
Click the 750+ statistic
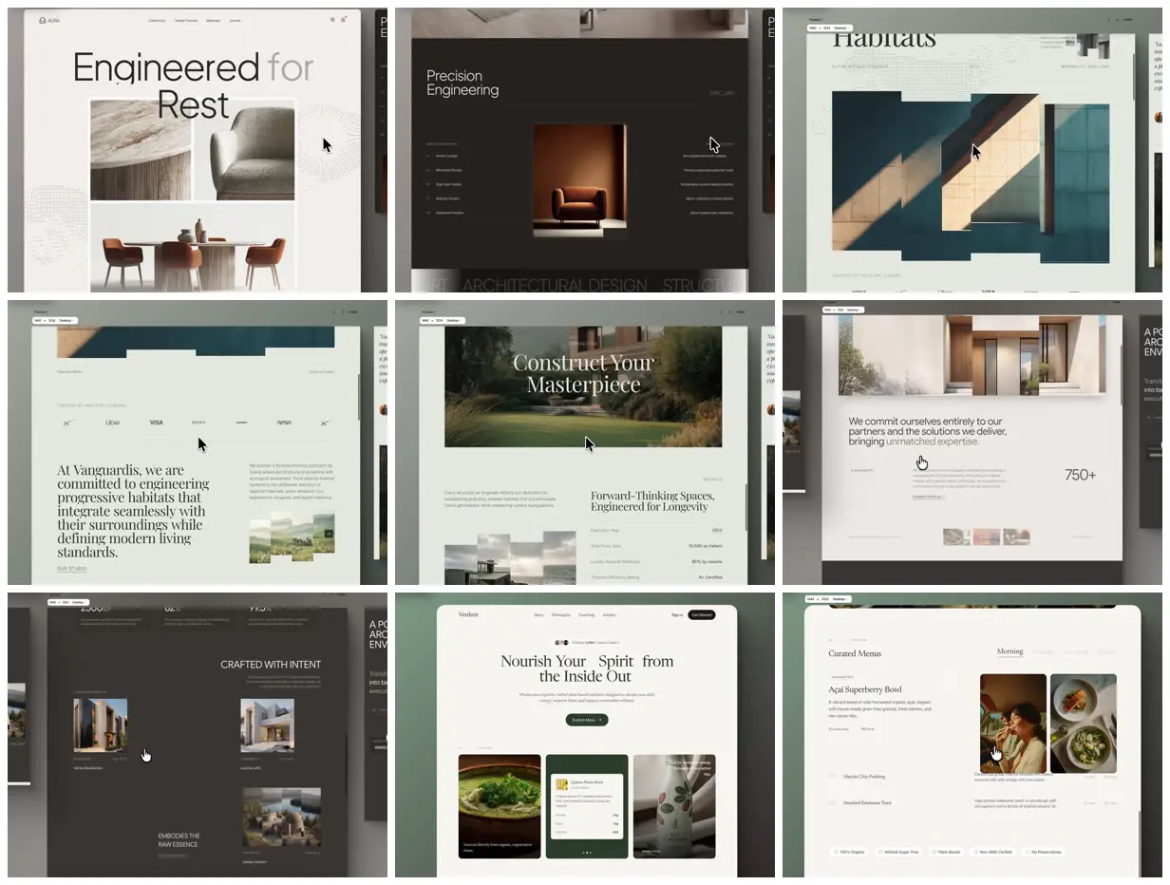pos(1080,475)
